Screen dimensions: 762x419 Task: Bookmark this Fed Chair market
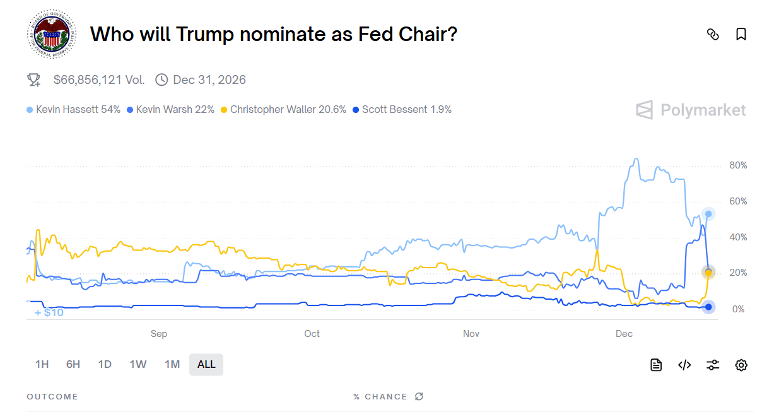pos(741,34)
